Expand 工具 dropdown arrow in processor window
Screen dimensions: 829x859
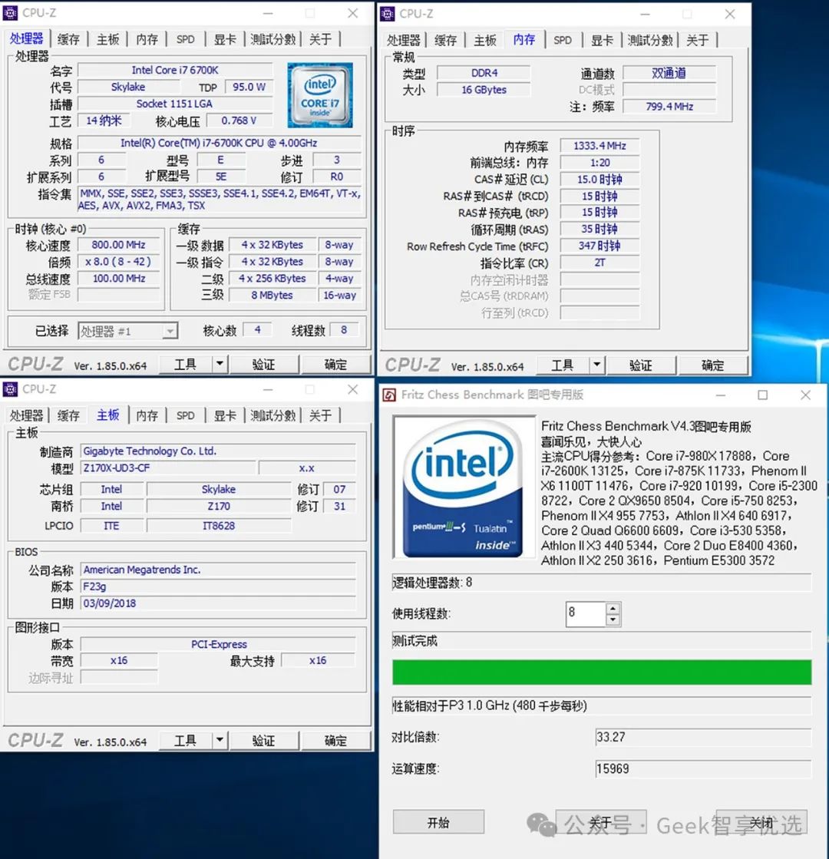pos(220,365)
